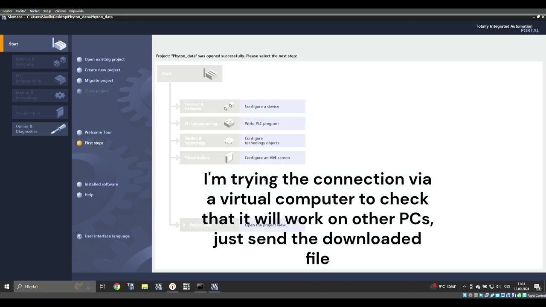
Task: Launch Google Chrome from the taskbar
Action: 117,287
